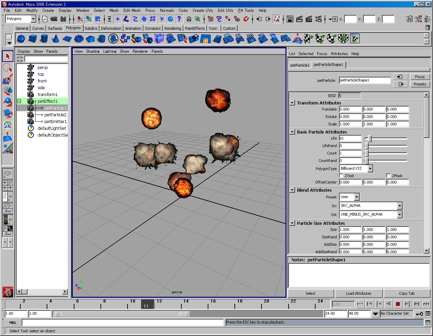Open the PolygonType dropdown
Screen dimensions: 433x336
[x=370, y=168]
